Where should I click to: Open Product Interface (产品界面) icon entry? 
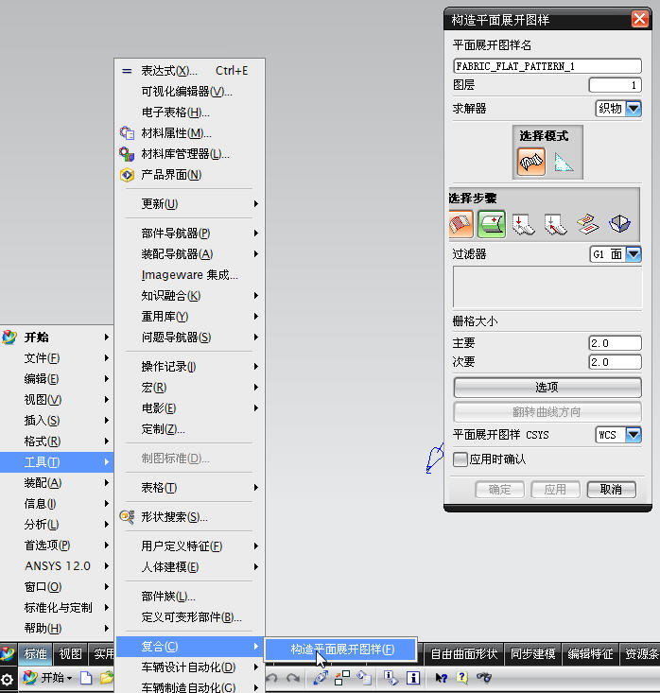pos(127,175)
